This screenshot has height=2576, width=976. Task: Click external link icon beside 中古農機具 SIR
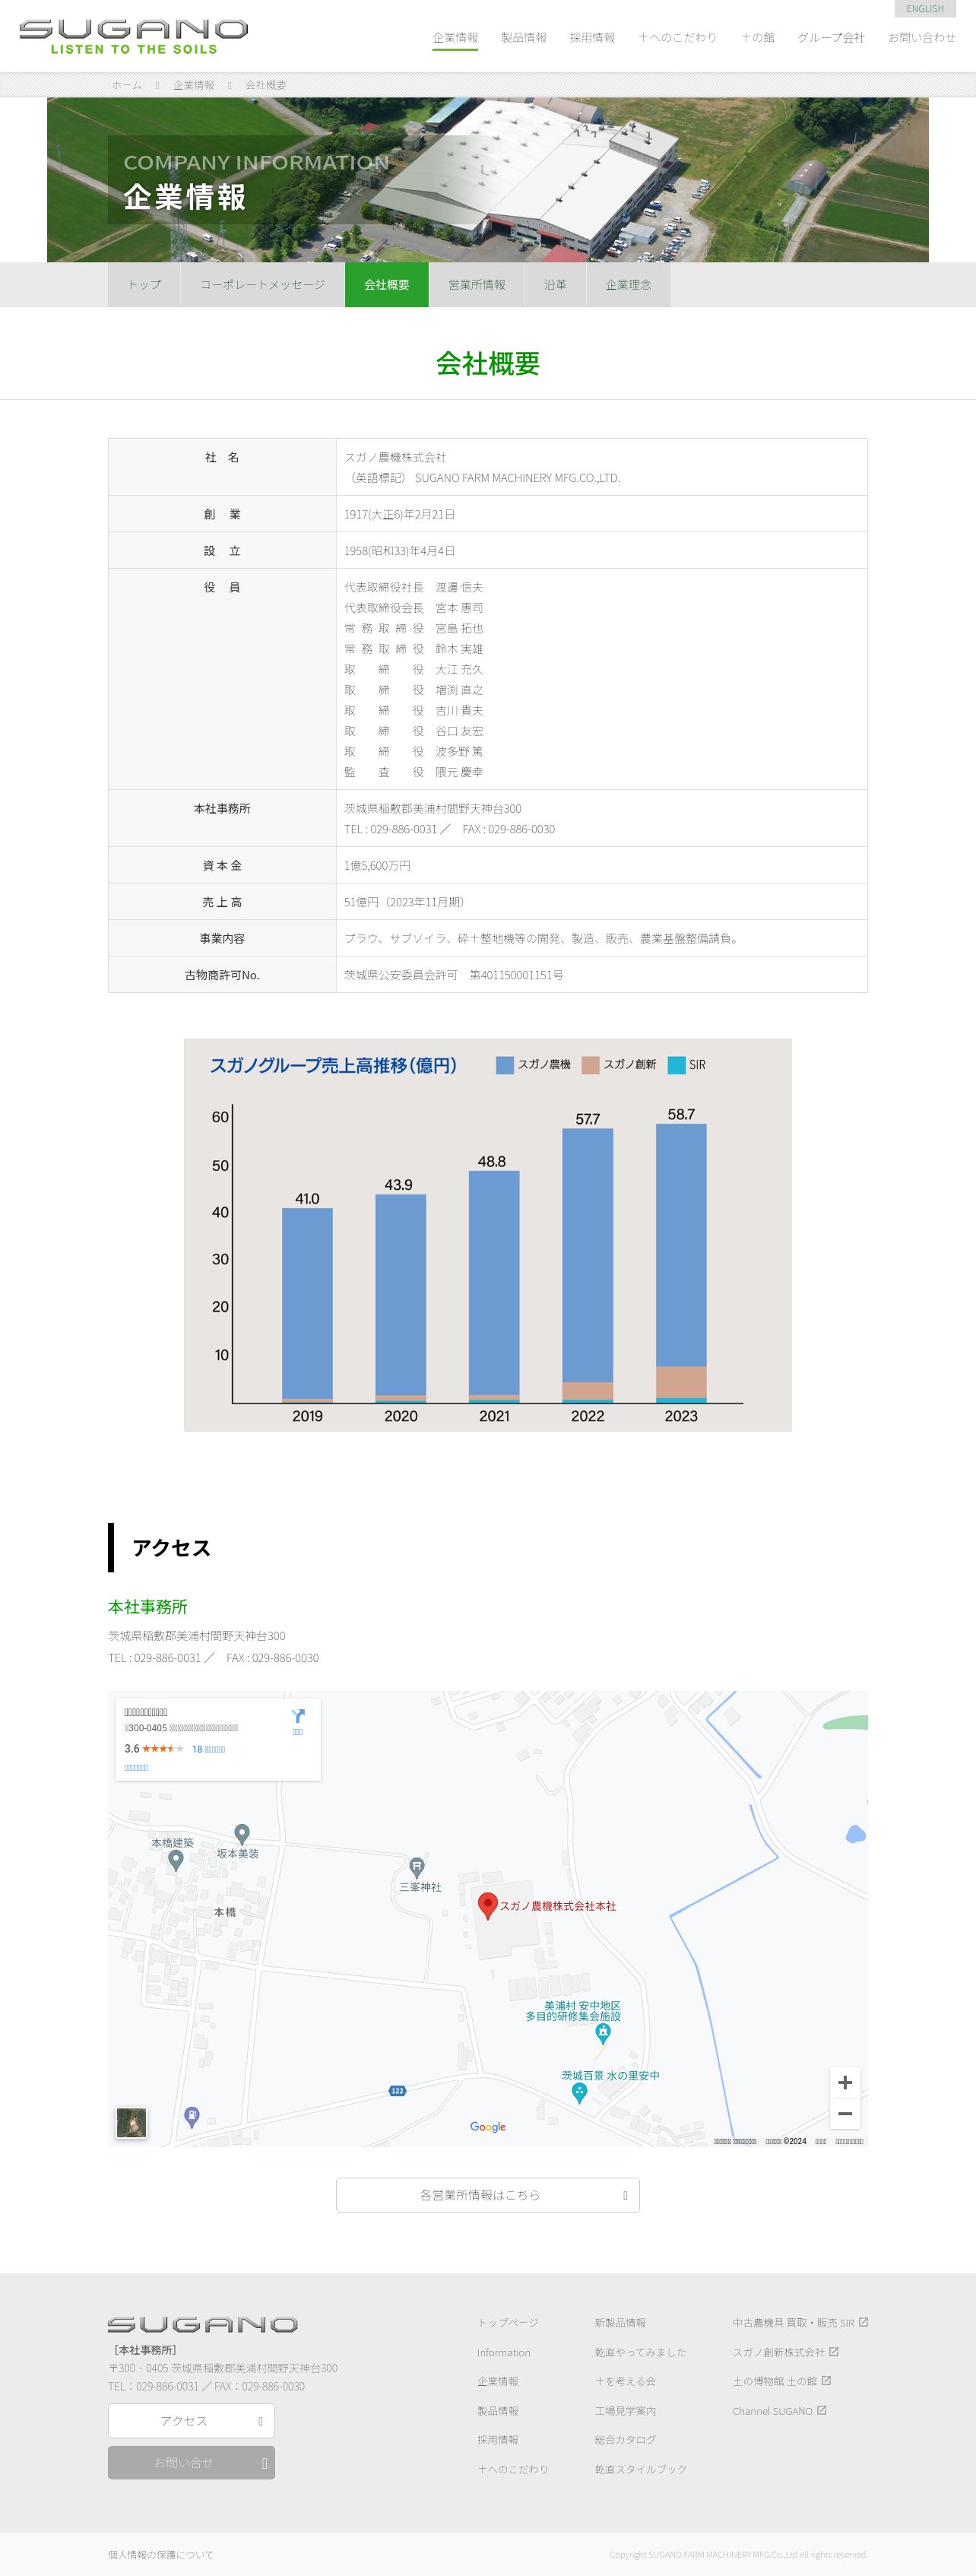pos(863,2322)
